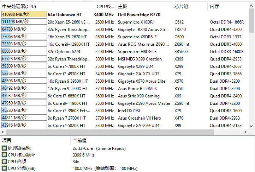
Task: Click the chip icon beside CPU 倍频
Action: (4, 161)
